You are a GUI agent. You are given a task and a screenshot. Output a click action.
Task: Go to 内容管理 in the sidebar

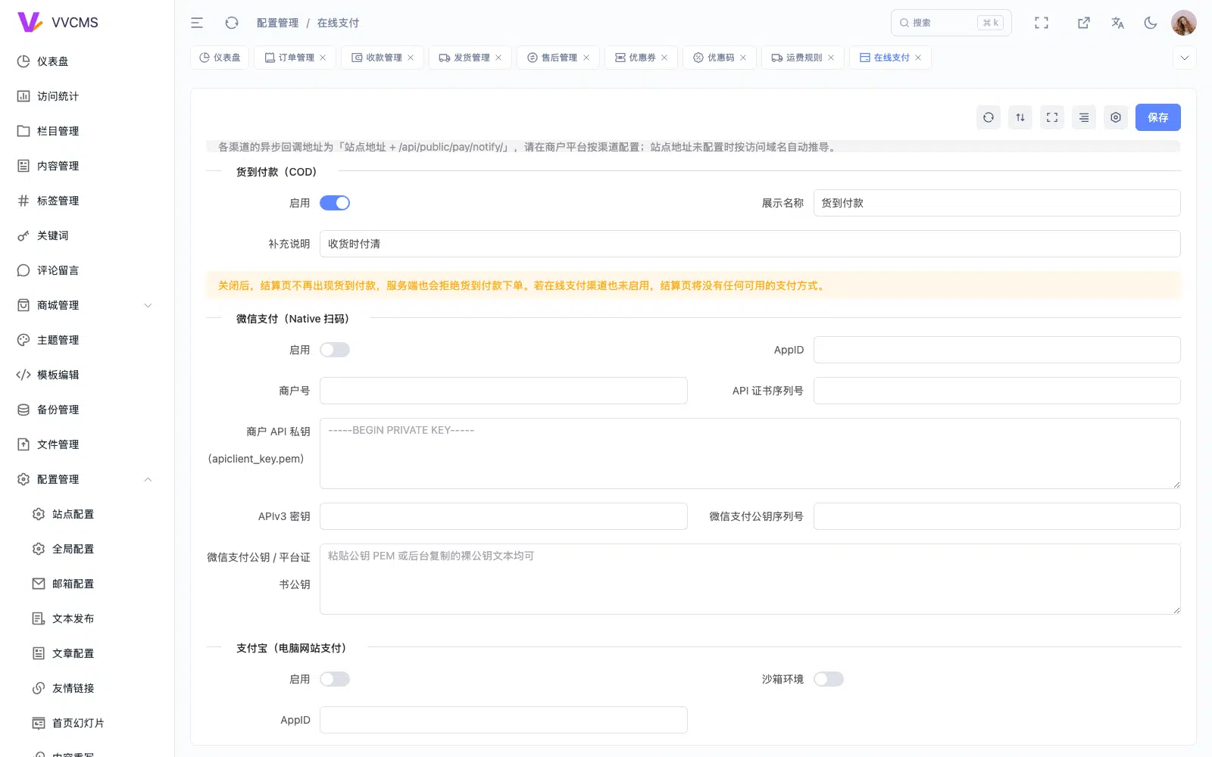[87, 166]
